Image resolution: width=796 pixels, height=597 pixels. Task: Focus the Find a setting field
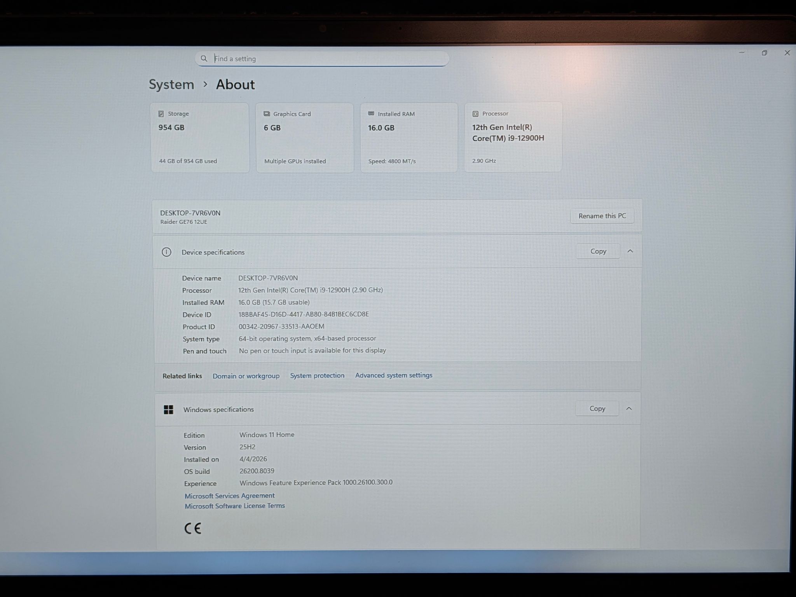[322, 59]
